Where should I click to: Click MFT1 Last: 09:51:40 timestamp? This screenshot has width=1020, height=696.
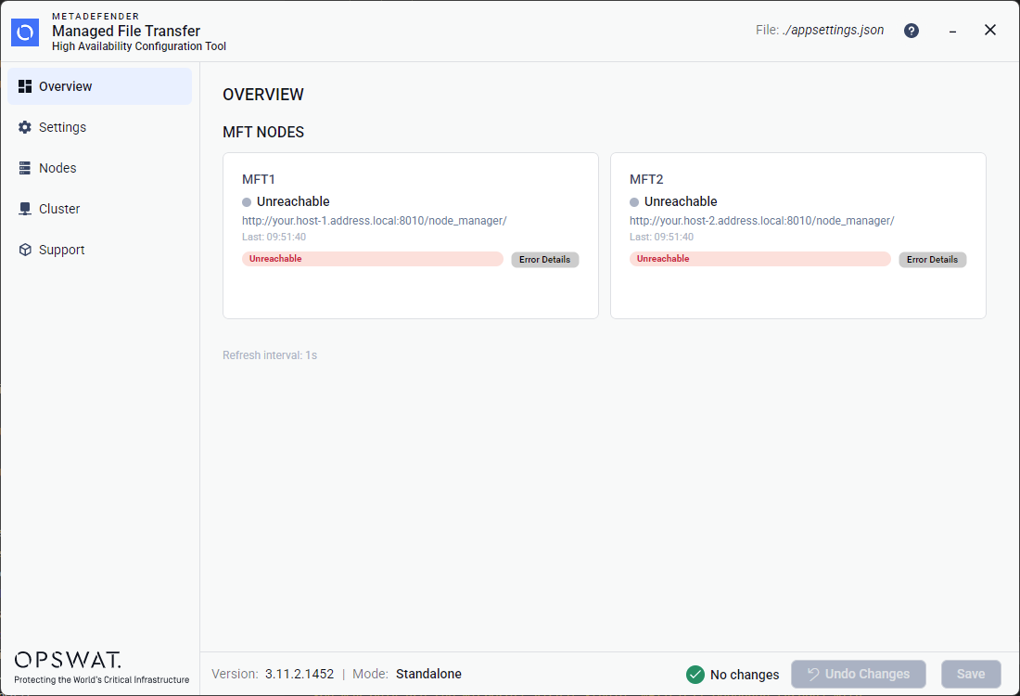(x=274, y=237)
